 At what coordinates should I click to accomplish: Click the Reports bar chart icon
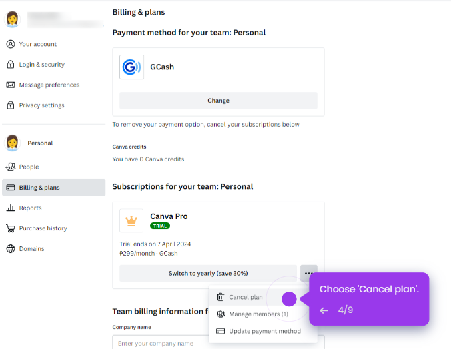point(11,208)
